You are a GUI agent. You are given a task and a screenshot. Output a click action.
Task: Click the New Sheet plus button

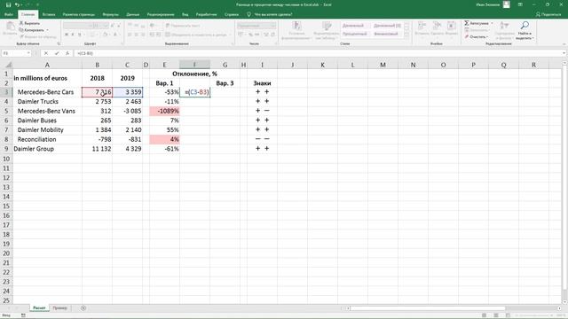[83, 308]
